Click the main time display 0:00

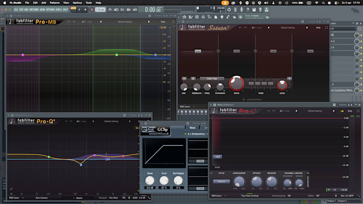[153, 10]
